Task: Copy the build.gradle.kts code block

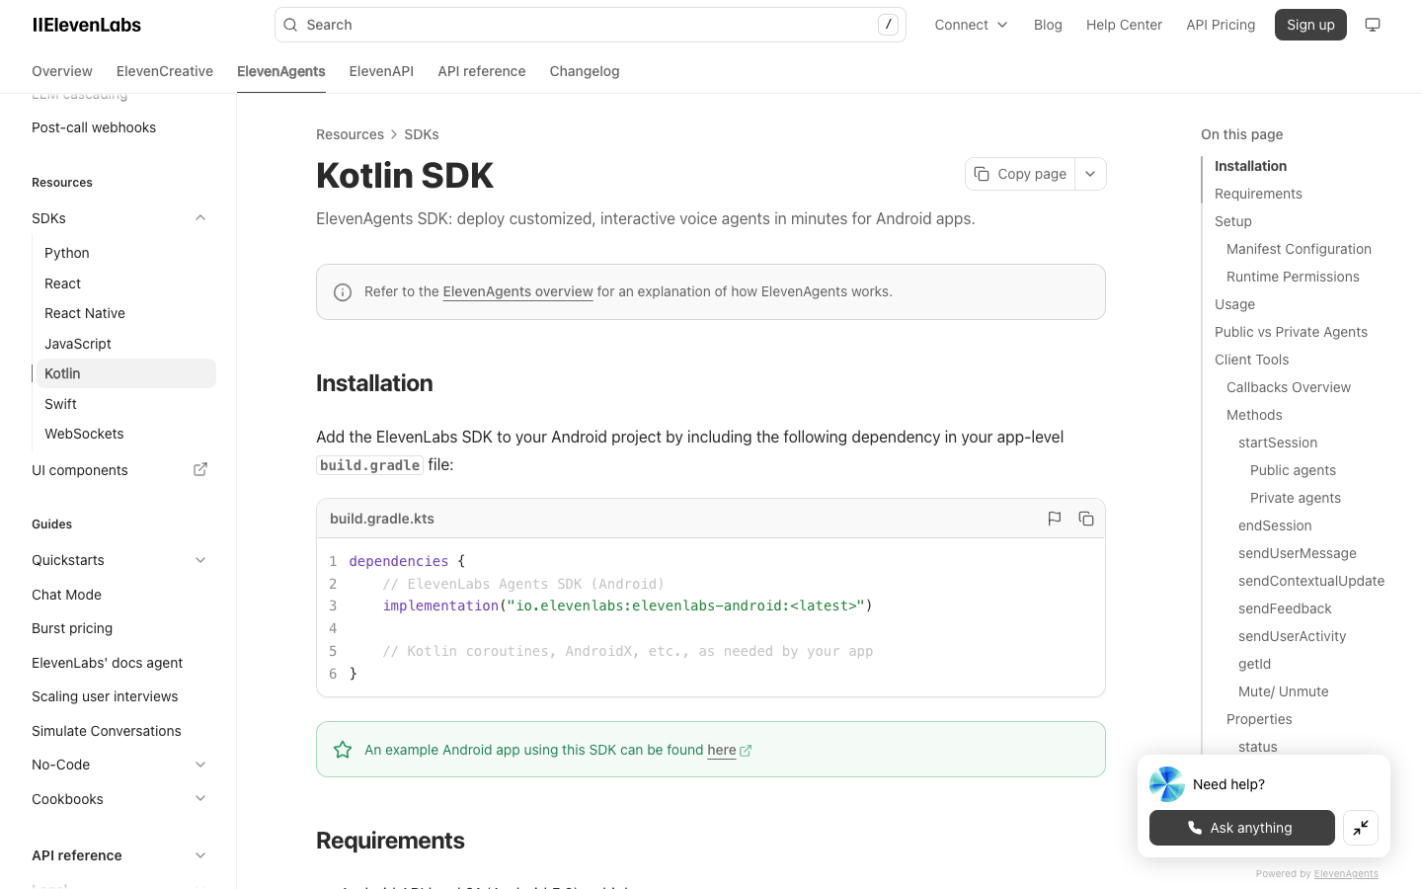Action: [1086, 519]
